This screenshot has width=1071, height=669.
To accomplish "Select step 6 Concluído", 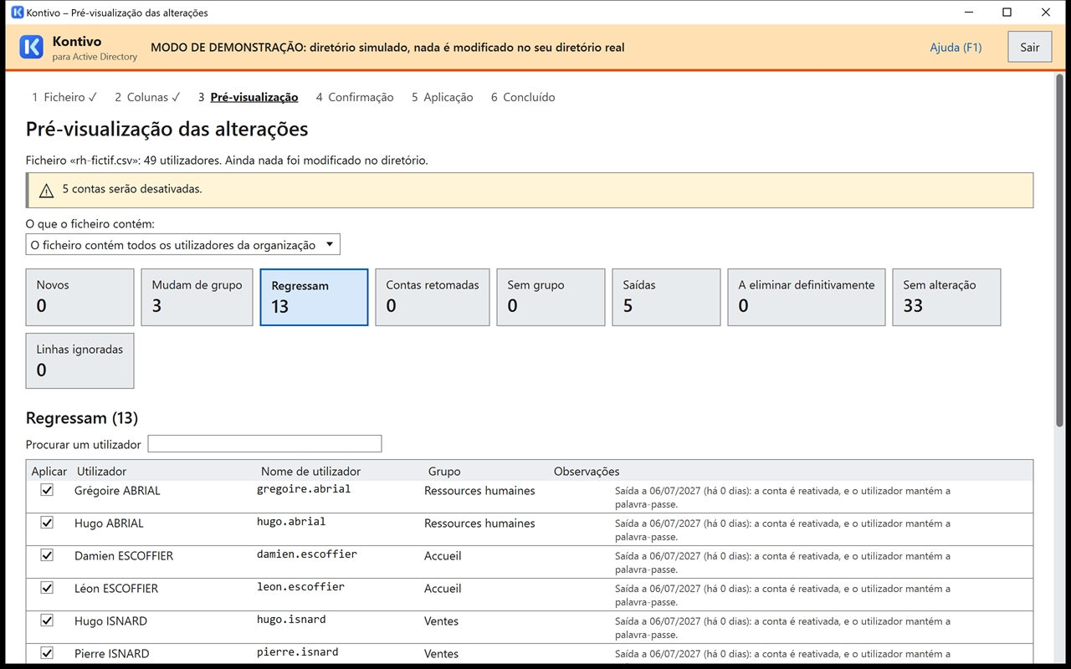I will (523, 97).
